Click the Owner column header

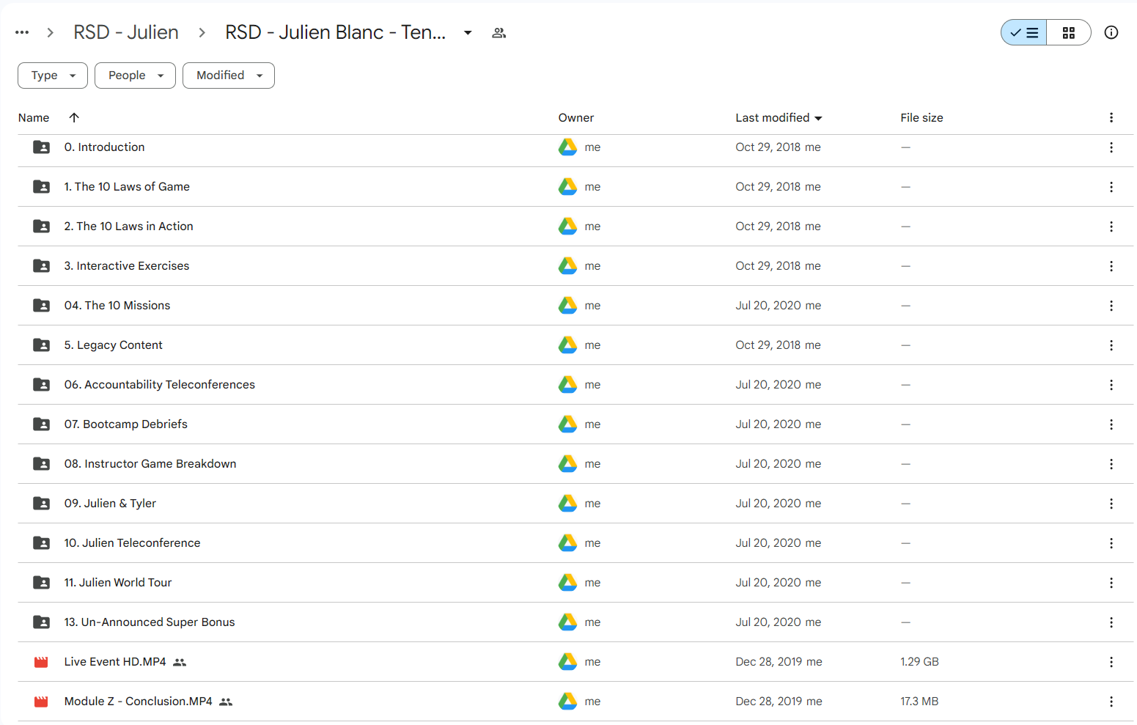(576, 117)
